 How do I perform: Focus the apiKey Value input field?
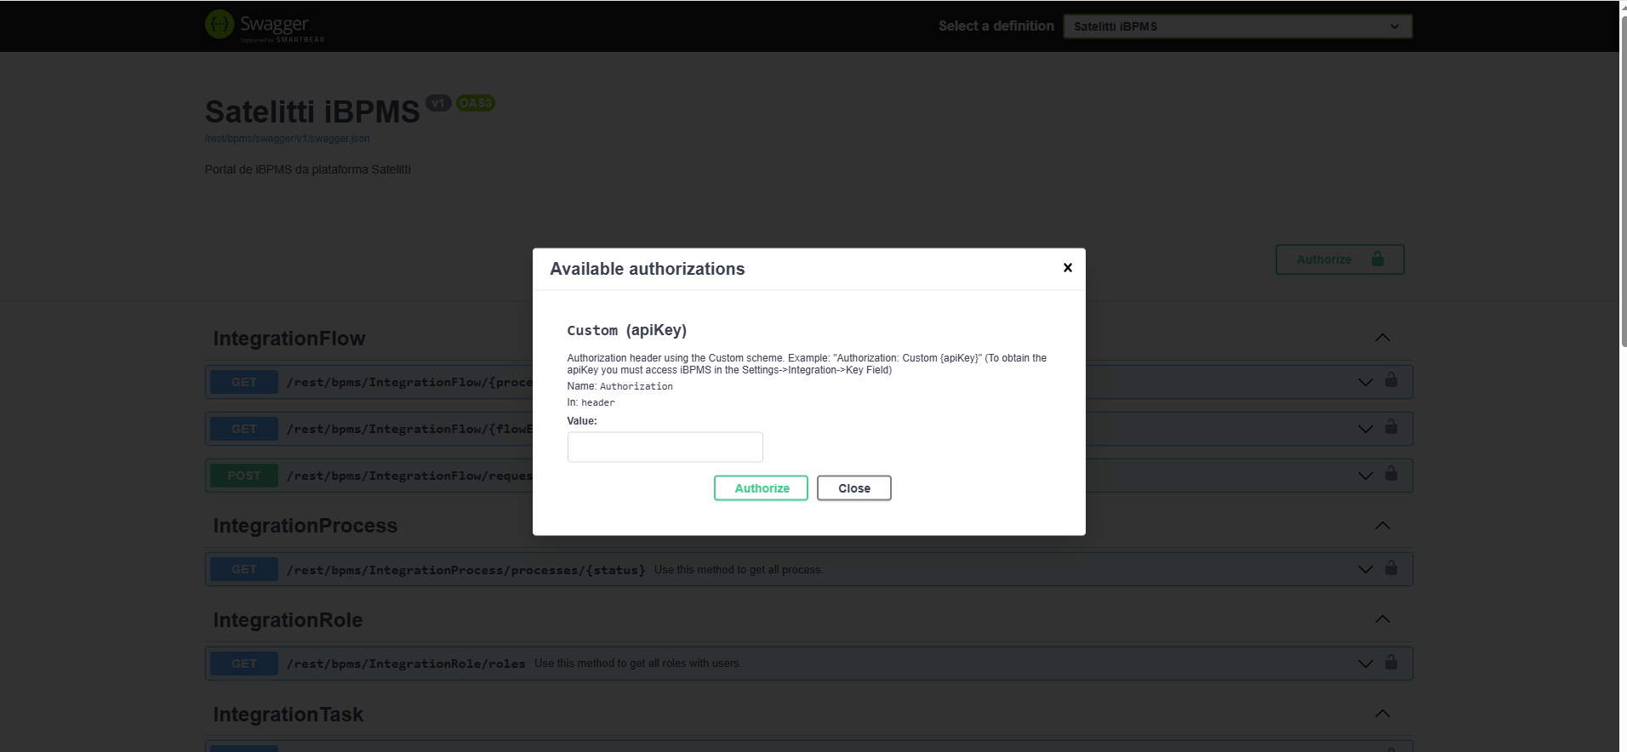(665, 447)
